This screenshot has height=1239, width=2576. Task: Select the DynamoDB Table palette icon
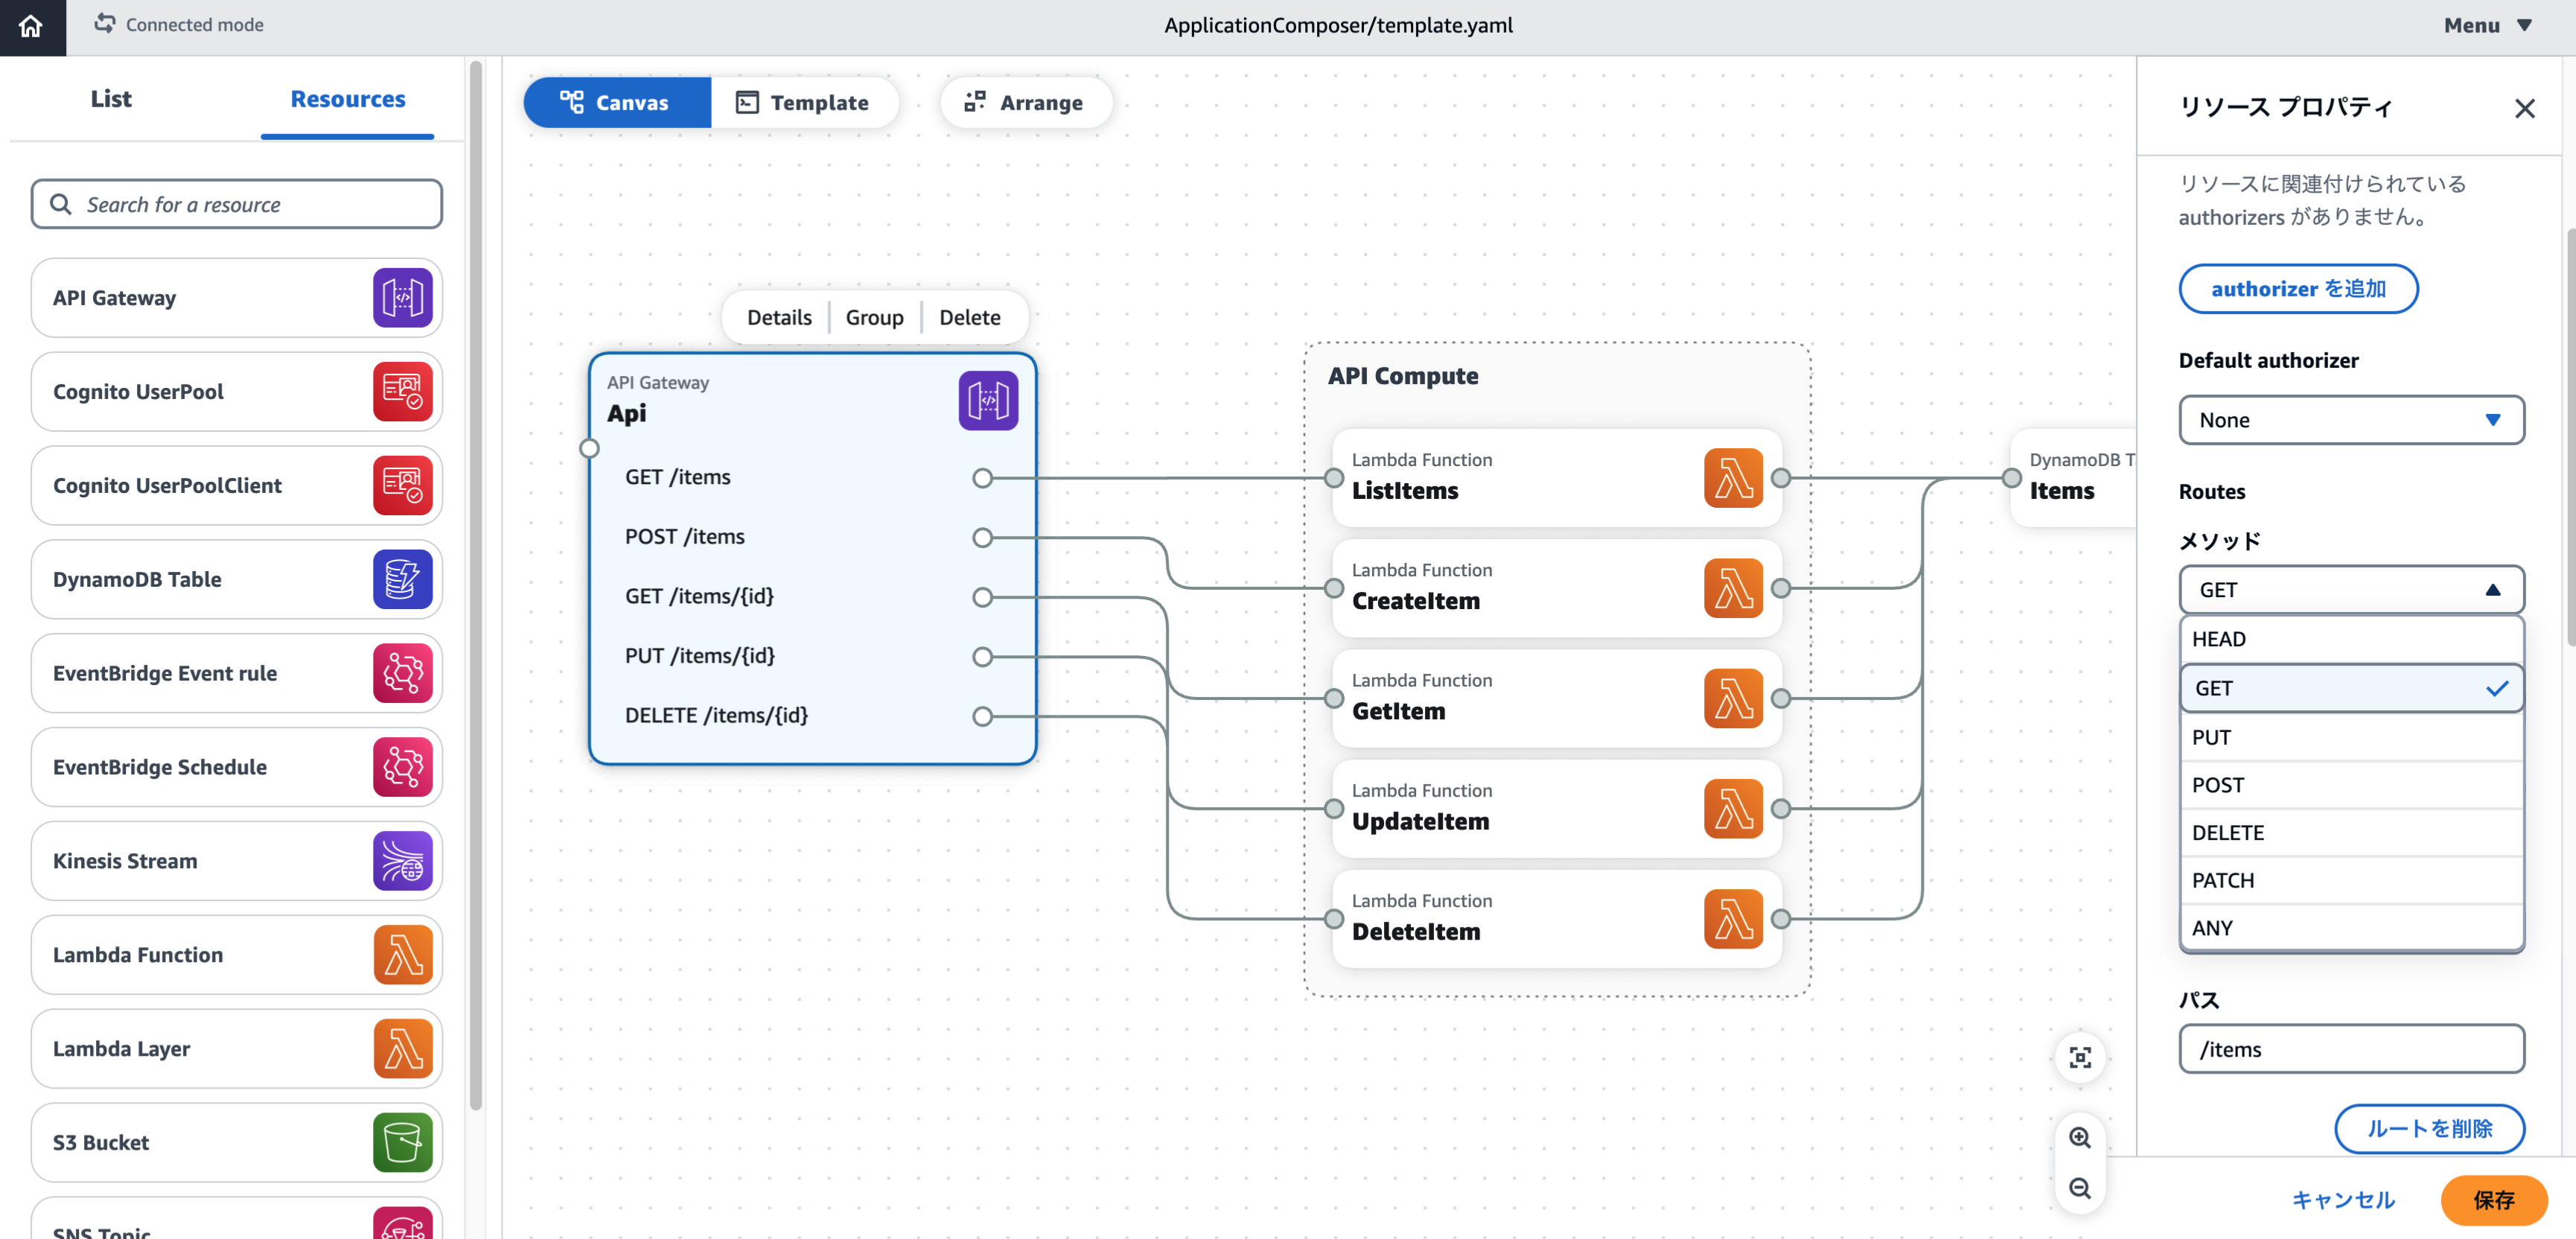402,579
